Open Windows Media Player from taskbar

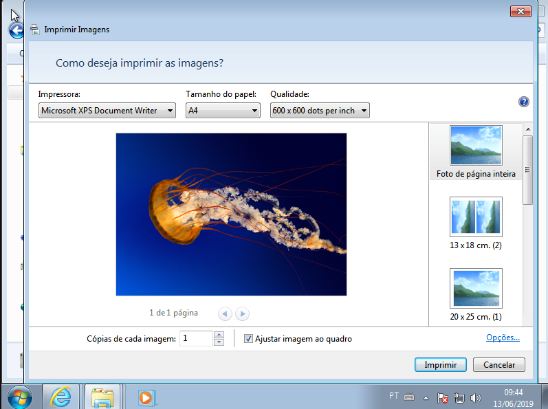(x=146, y=397)
